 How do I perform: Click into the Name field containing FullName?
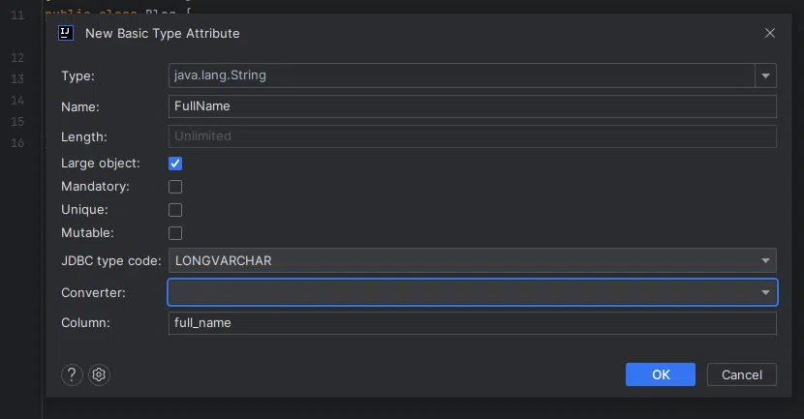click(472, 105)
